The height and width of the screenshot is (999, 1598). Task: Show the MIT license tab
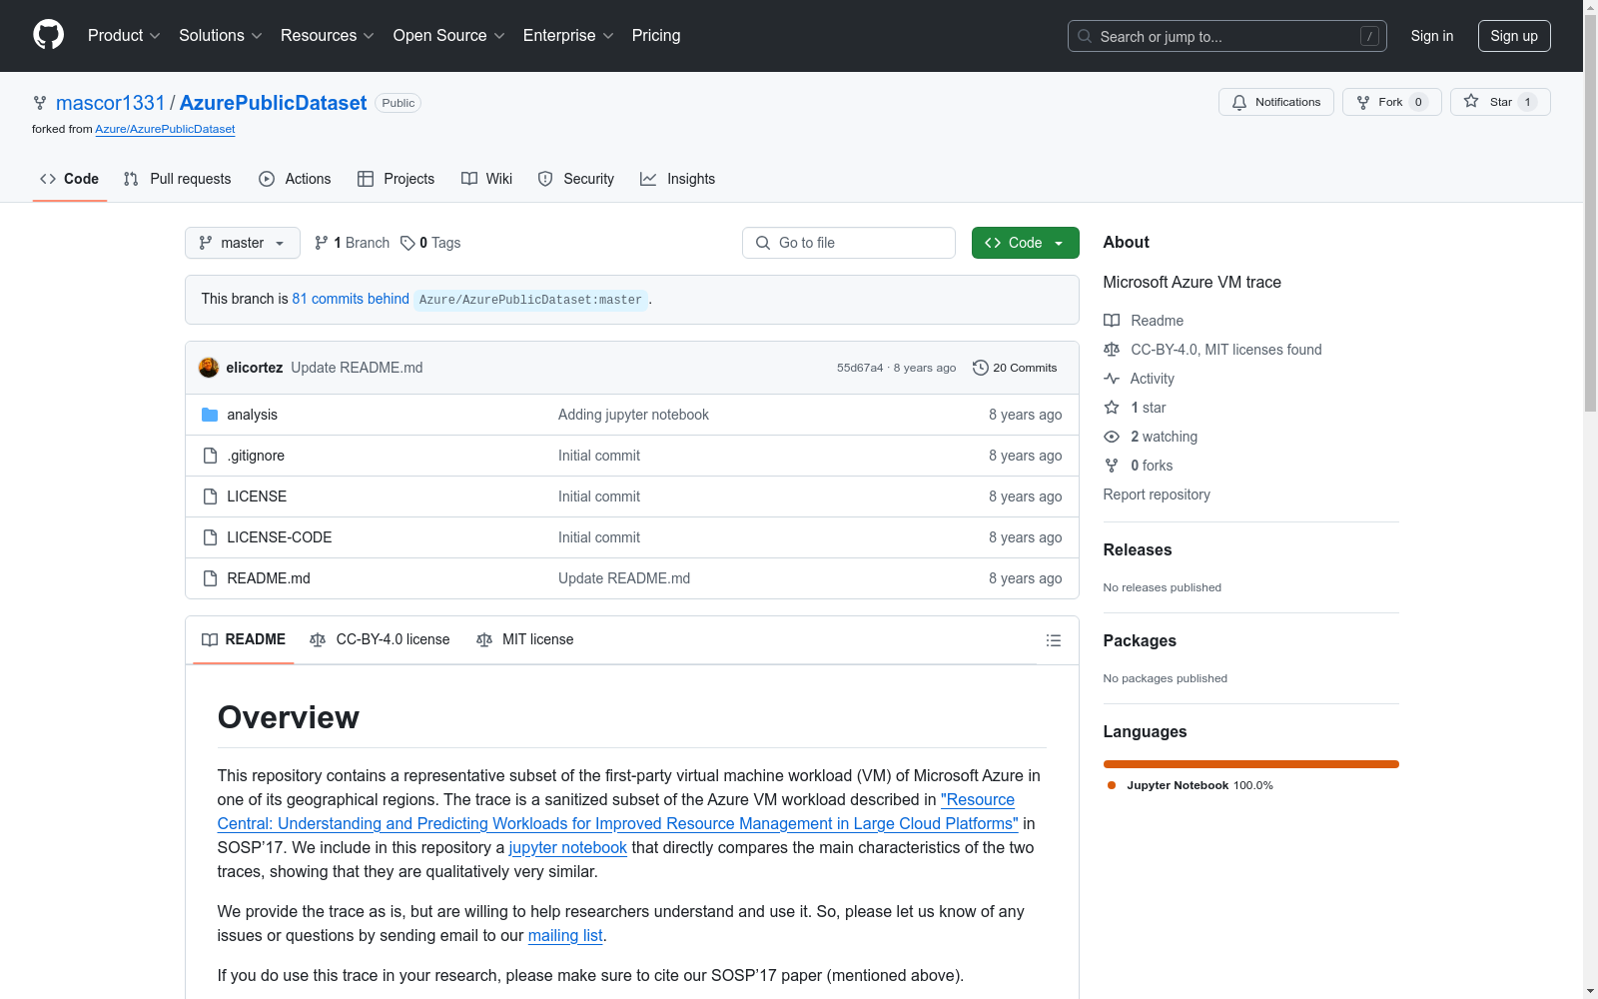tap(525, 640)
